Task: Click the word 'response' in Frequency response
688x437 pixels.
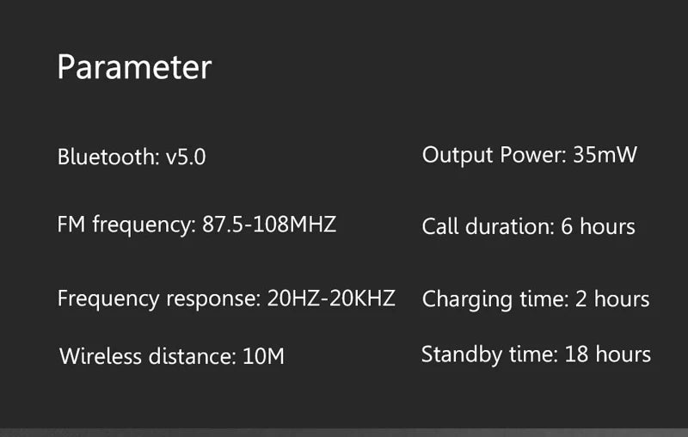Action: click(212, 299)
